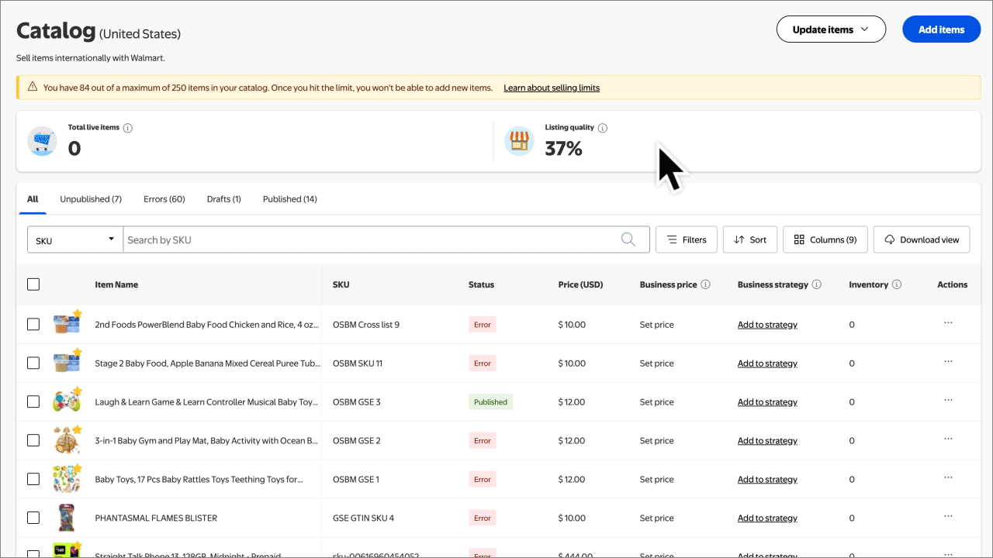The image size is (993, 558).
Task: Click Add to strategy for OSBM Cross list 9
Action: pyautogui.click(x=767, y=324)
